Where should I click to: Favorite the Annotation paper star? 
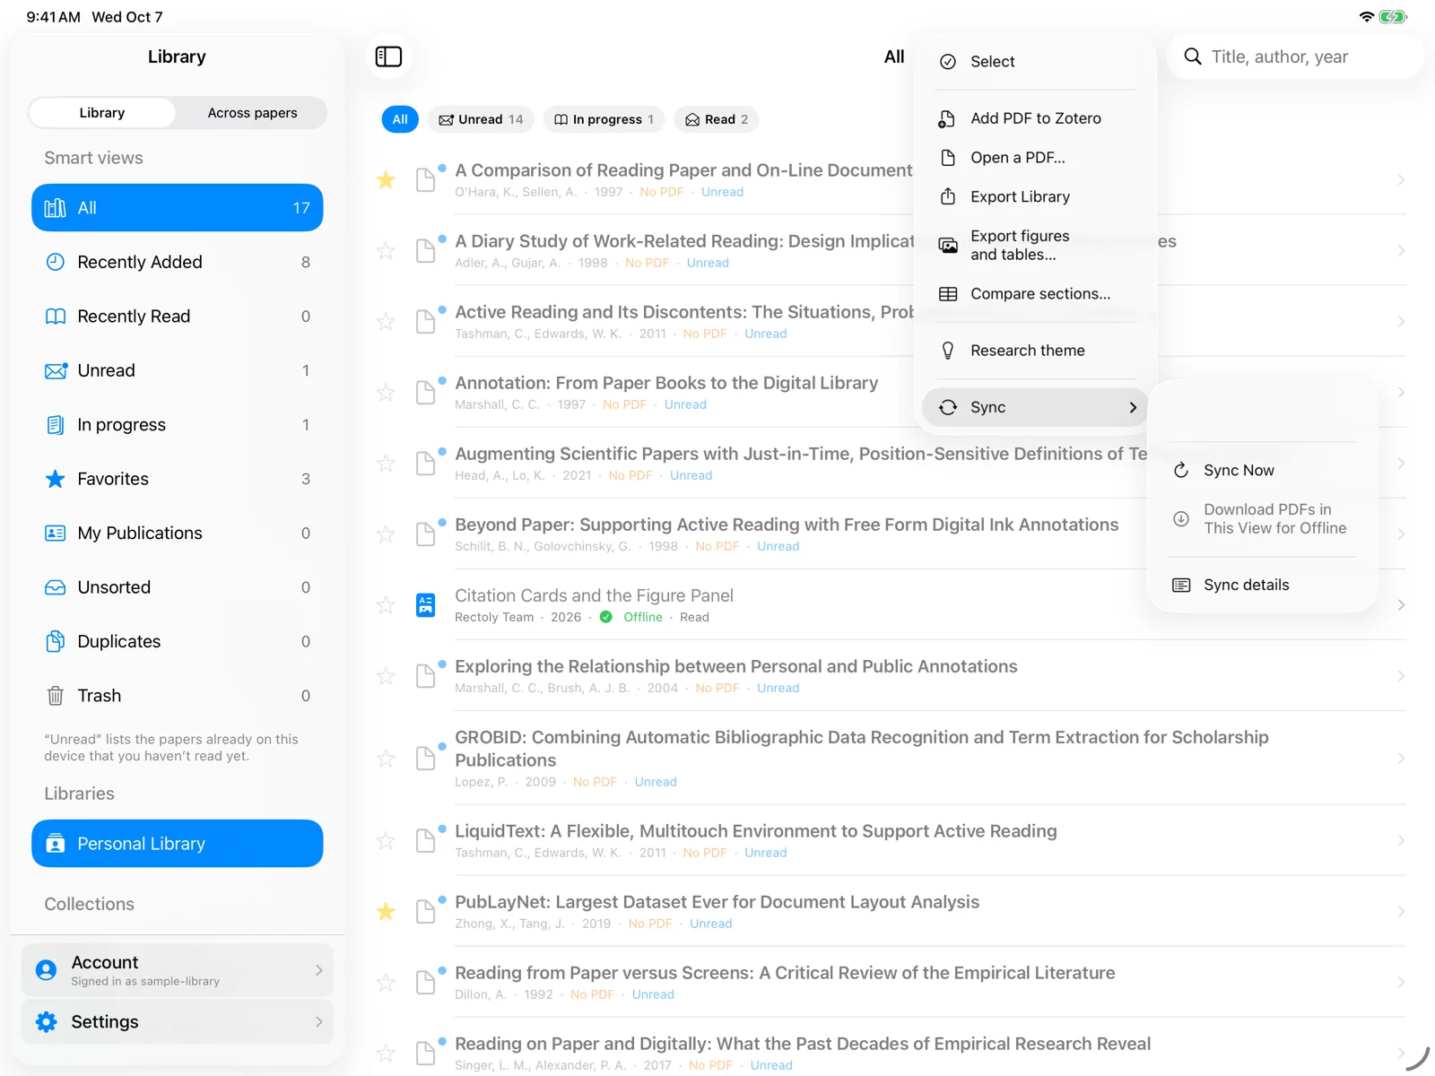click(x=386, y=393)
